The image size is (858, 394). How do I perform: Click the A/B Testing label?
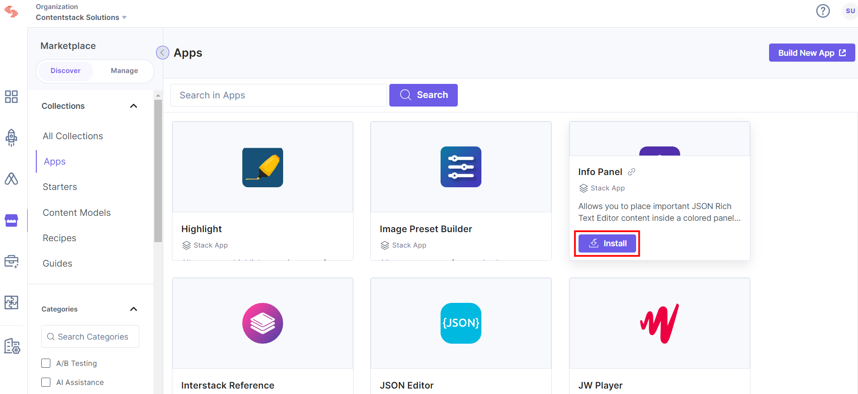coord(76,363)
